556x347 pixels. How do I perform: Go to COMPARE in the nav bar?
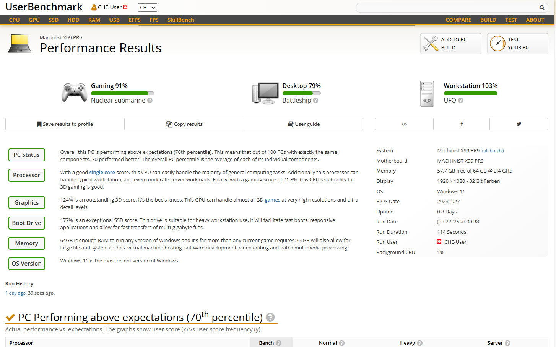pyautogui.click(x=458, y=20)
